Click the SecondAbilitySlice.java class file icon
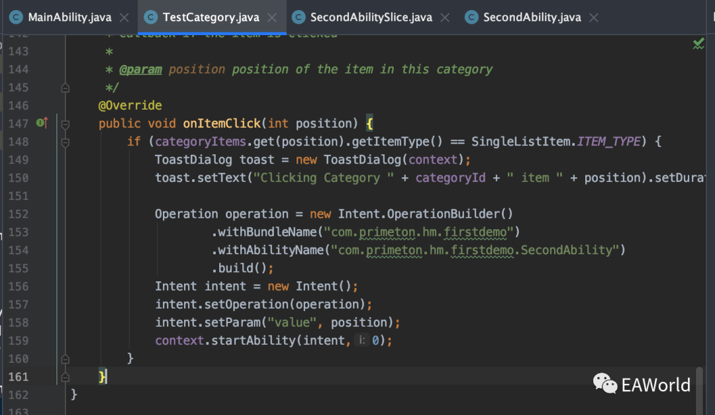Viewport: 715px width, 415px height. pos(298,17)
